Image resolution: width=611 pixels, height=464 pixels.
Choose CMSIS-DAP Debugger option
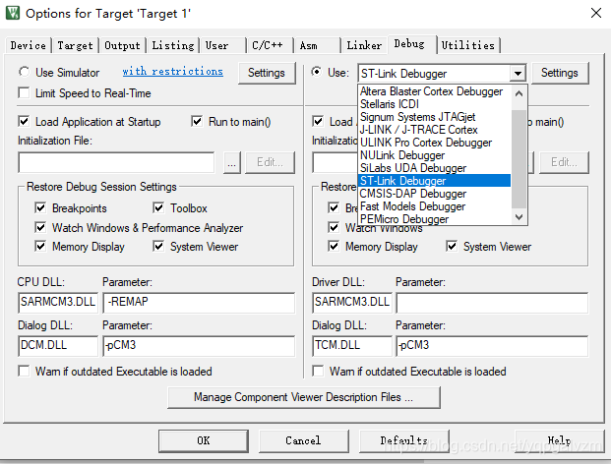click(434, 194)
